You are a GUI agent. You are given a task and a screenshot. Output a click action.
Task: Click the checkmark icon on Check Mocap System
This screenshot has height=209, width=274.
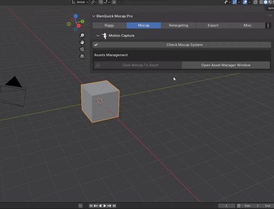(x=96, y=45)
